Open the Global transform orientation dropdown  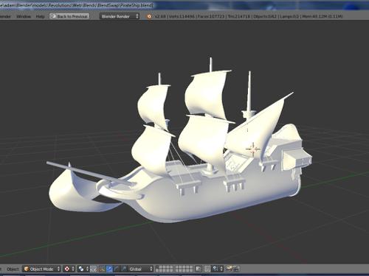coord(140,269)
